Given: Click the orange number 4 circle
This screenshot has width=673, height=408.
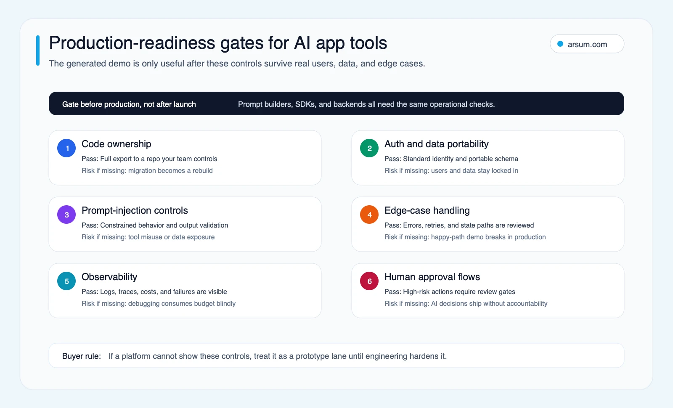Looking at the screenshot, I should [369, 215].
